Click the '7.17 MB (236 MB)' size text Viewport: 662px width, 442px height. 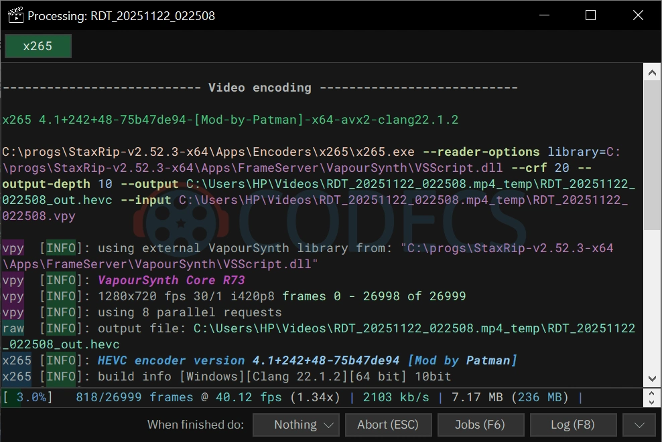coord(510,397)
